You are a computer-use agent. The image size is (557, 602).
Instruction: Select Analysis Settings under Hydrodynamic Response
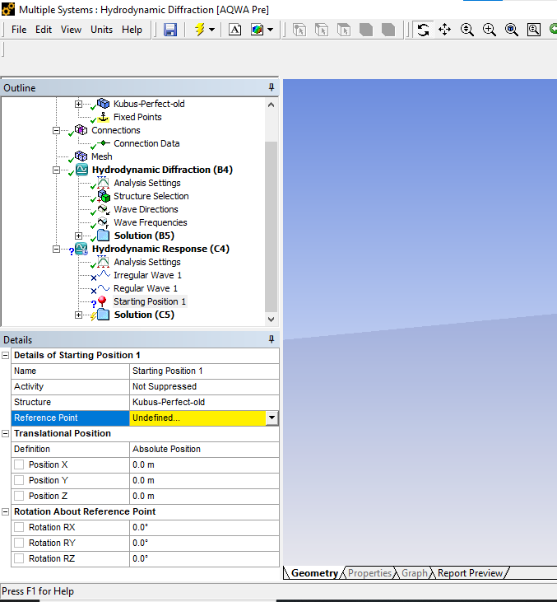point(147,262)
